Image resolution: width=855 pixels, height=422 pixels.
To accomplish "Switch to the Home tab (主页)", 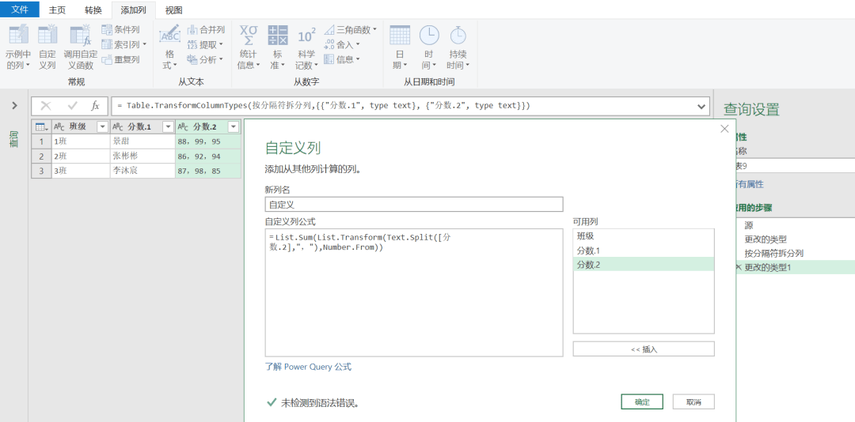I will click(57, 9).
